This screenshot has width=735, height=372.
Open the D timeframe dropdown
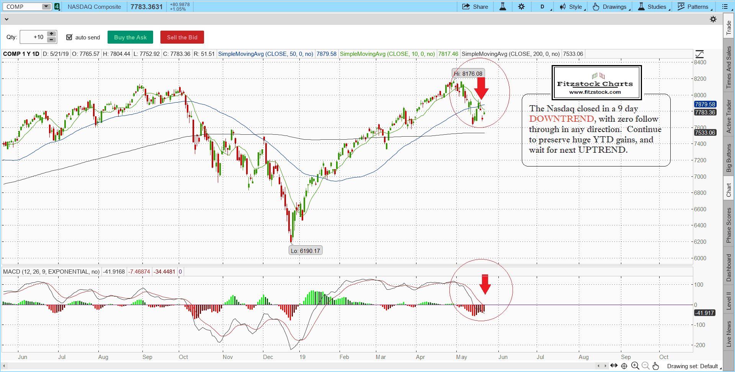[543, 7]
